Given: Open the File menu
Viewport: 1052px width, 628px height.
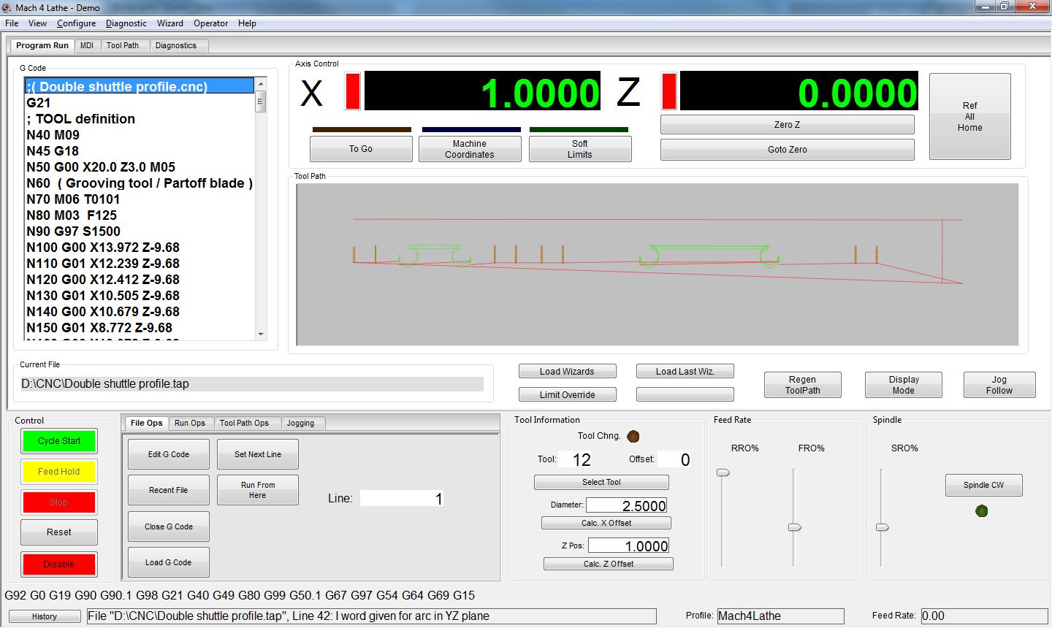Looking at the screenshot, I should coord(12,23).
